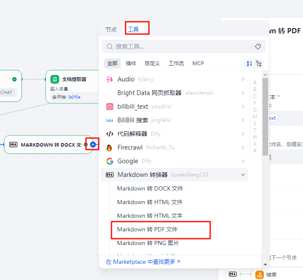This screenshot has width=303, height=280.
Task: Click the scrollbar up arrow
Action: [x=265, y=75]
